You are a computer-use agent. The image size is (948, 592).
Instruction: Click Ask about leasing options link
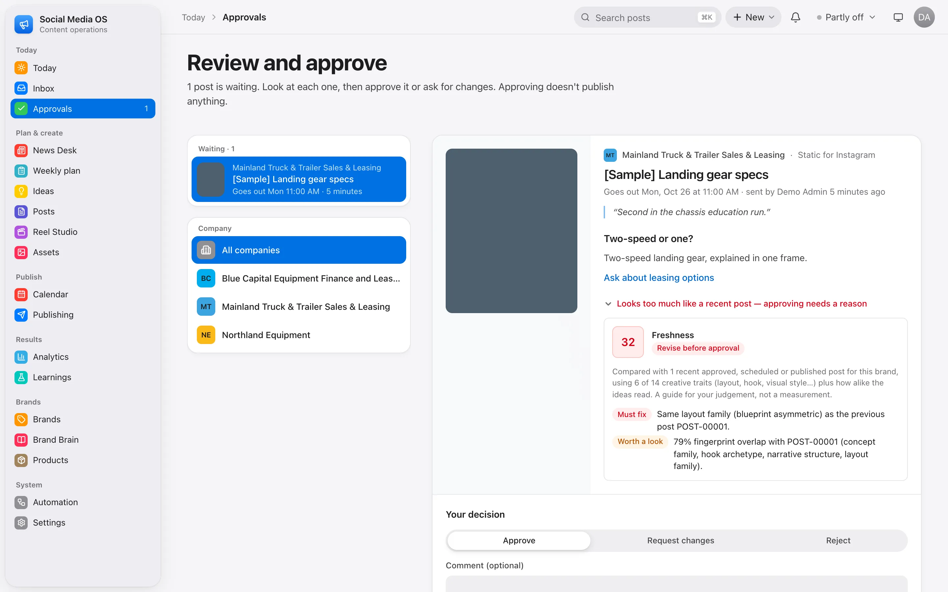[x=659, y=278]
